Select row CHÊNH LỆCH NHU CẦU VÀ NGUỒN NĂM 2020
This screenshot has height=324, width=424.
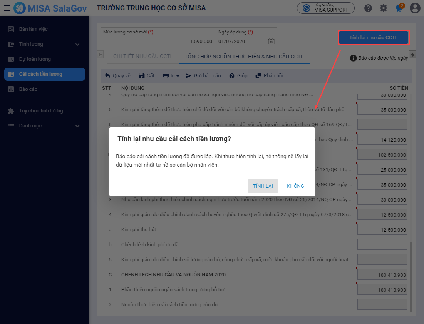coord(254,274)
